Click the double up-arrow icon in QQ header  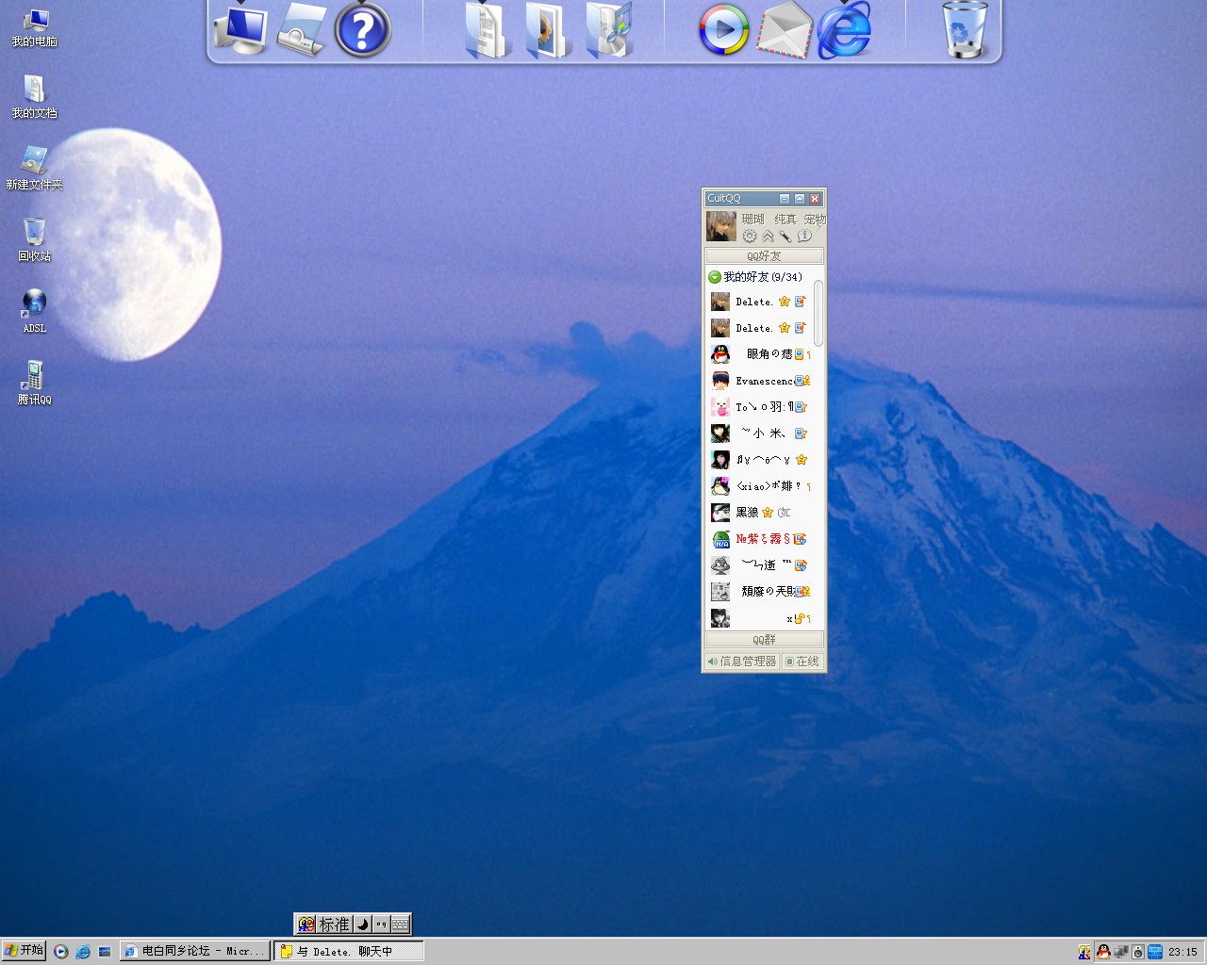pos(768,237)
